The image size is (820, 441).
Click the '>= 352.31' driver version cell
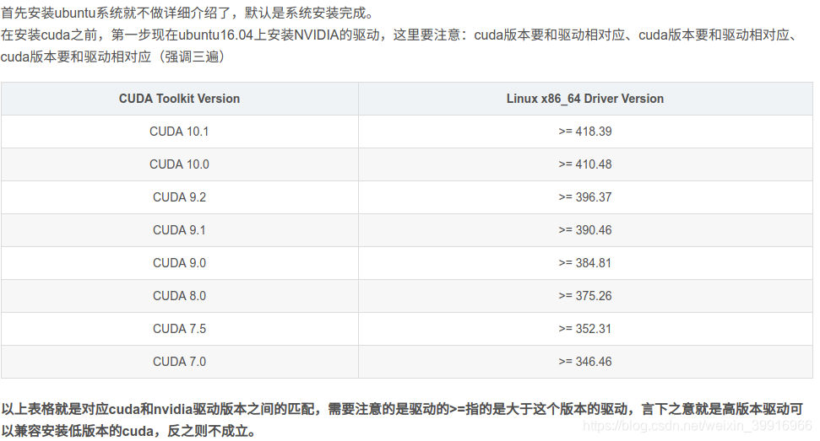pos(585,329)
